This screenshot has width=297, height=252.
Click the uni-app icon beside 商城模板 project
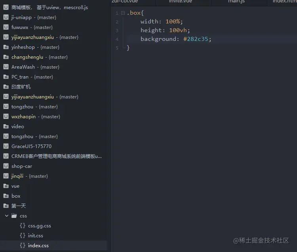pyautogui.click(x=6, y=8)
